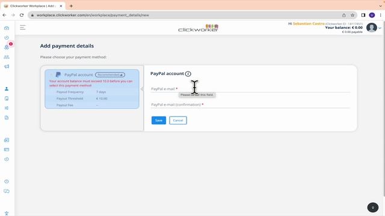
Task: Click the page vertical scrollbar
Action: (384, 109)
